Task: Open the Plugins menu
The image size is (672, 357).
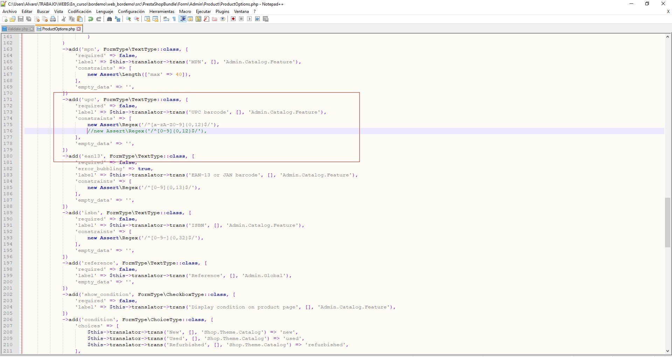Action: point(222,12)
